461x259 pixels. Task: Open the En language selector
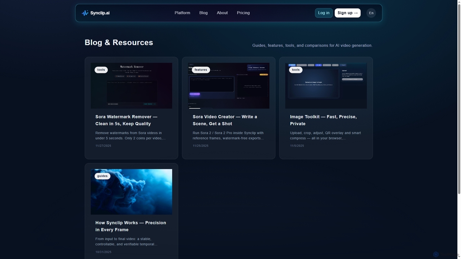[371, 13]
